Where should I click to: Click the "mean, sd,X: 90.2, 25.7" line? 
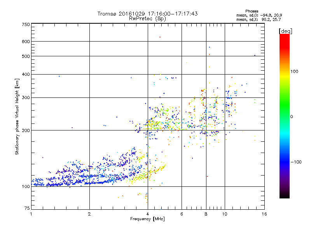tap(259, 19)
